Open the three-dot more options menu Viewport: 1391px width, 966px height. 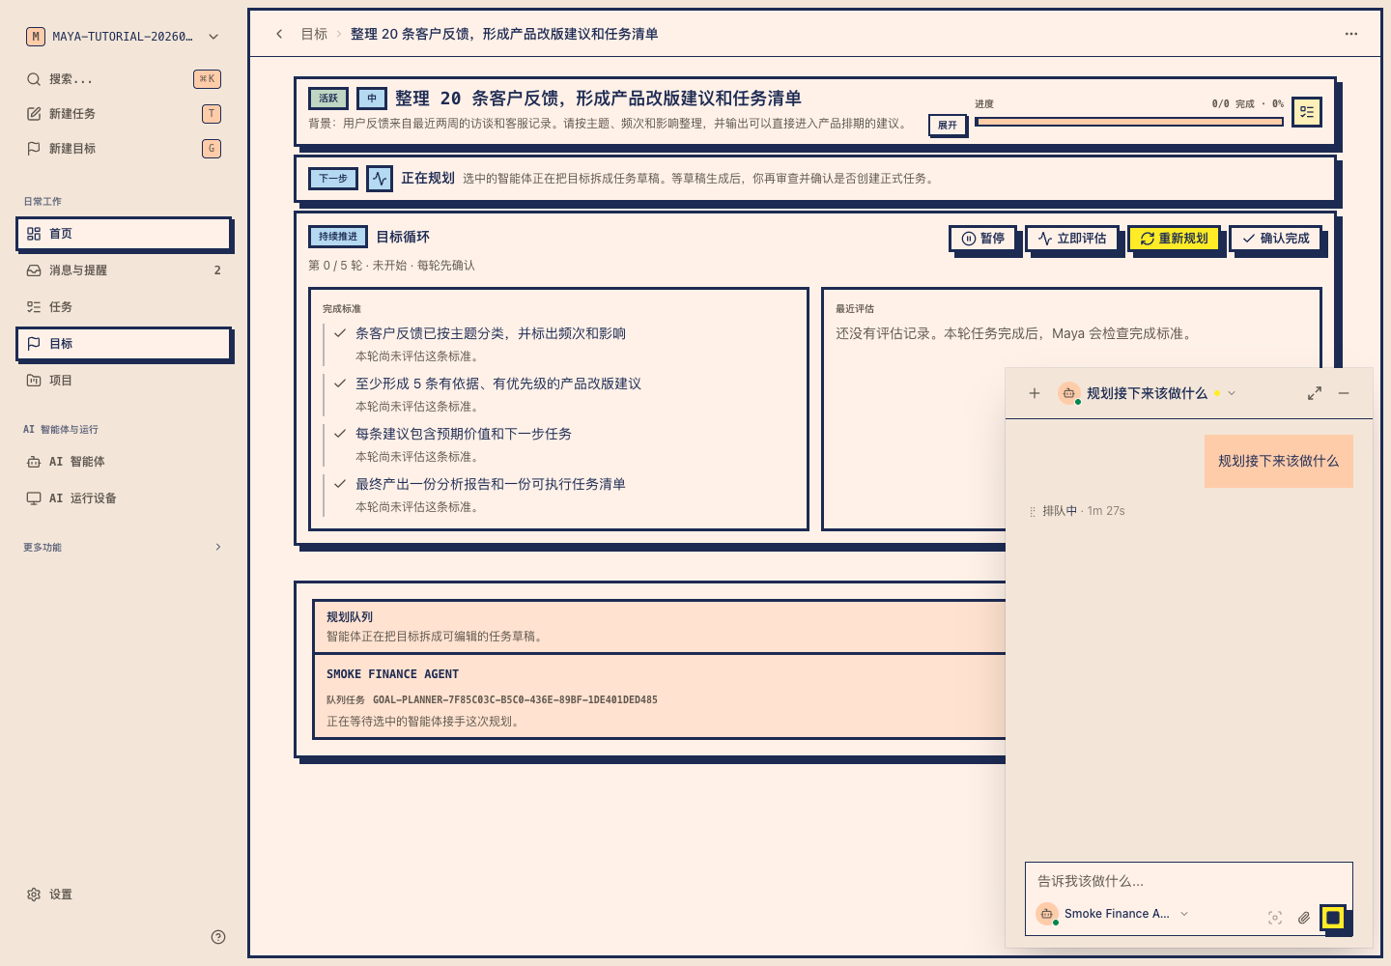coord(1351,34)
